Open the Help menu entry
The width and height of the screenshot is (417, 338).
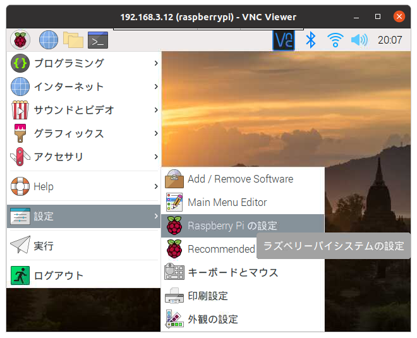[83, 186]
